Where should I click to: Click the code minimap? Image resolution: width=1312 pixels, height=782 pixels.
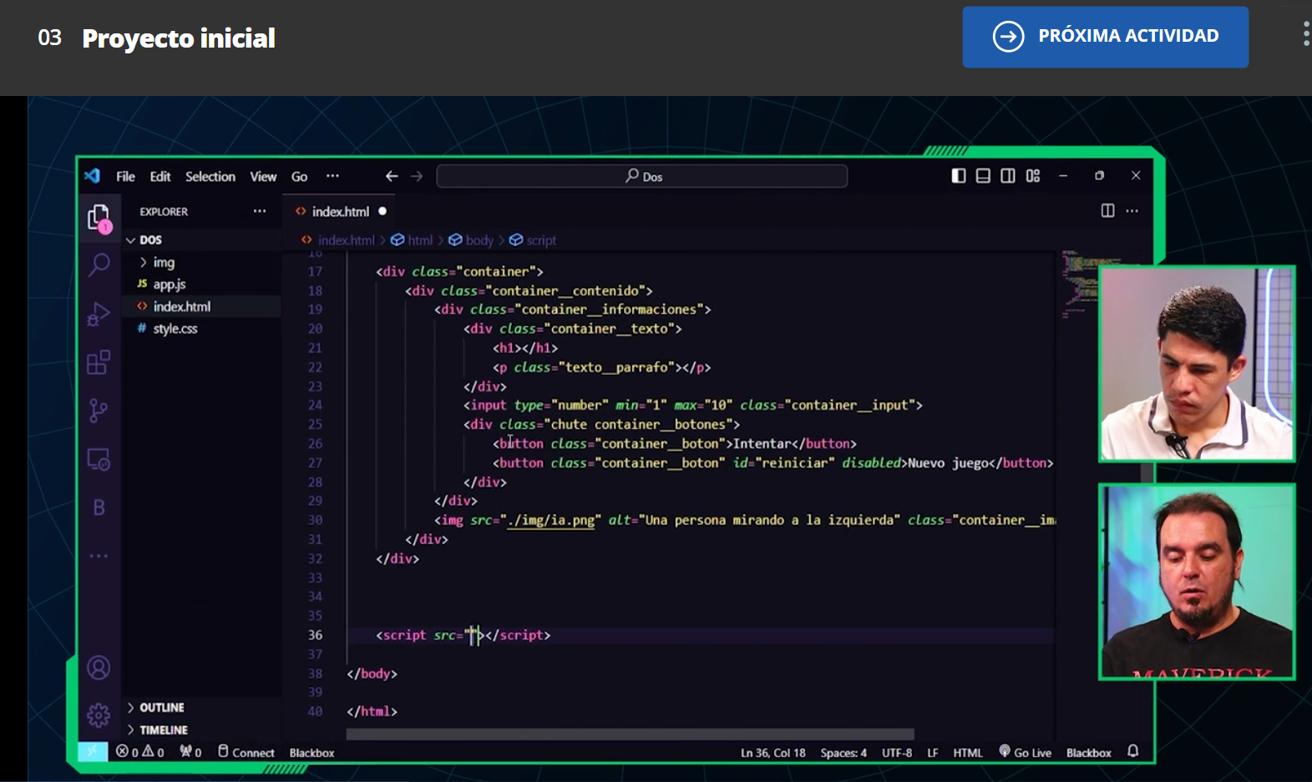pyautogui.click(x=1080, y=284)
